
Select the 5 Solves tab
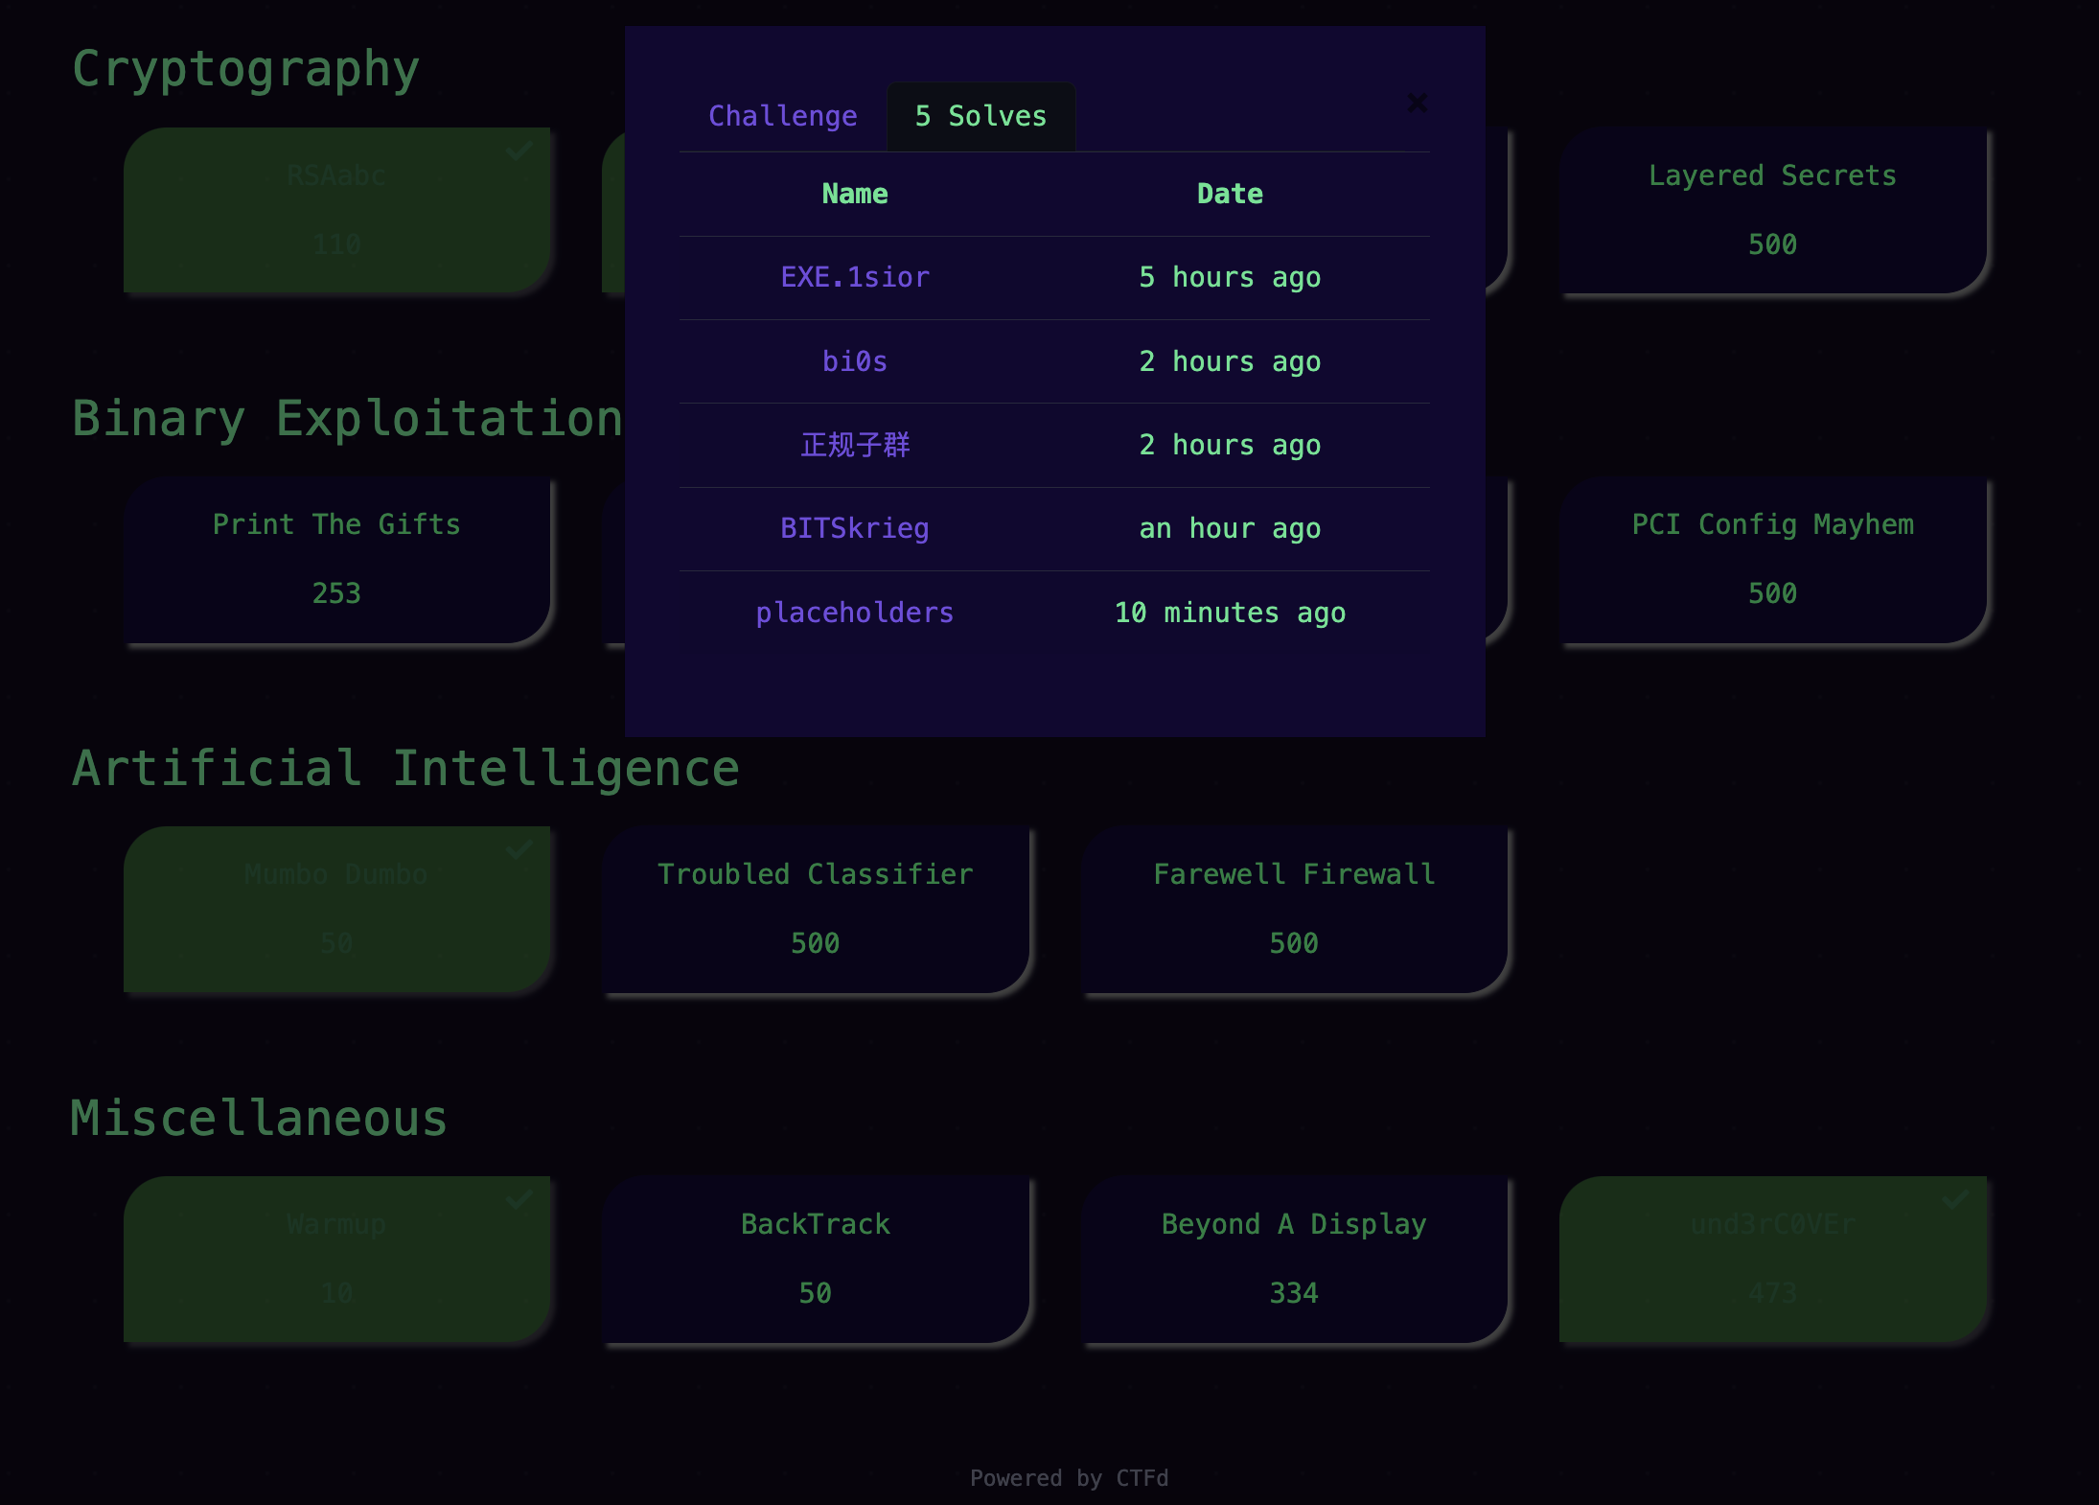coord(980,116)
